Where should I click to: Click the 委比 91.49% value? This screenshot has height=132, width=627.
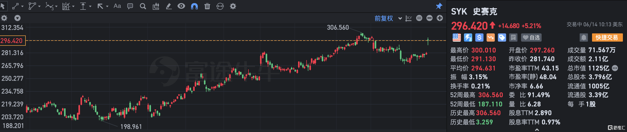tap(539, 95)
